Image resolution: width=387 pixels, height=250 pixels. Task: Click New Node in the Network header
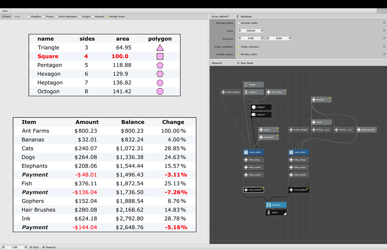[245, 63]
